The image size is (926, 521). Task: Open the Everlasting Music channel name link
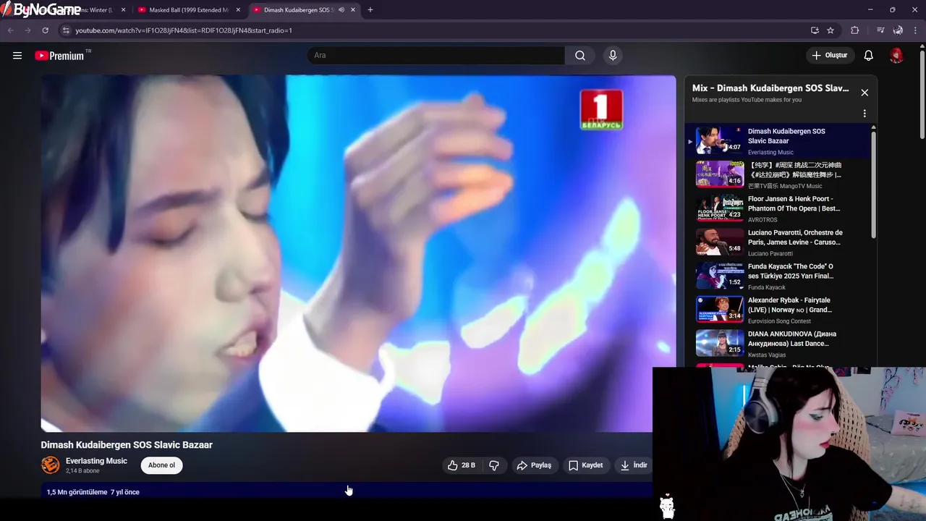[x=96, y=461]
